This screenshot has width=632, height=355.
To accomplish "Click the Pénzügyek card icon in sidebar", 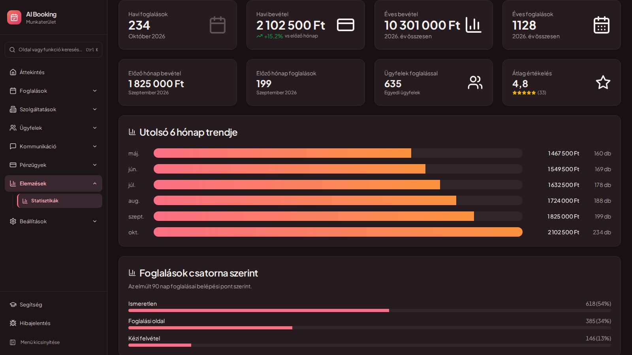I will (13, 165).
